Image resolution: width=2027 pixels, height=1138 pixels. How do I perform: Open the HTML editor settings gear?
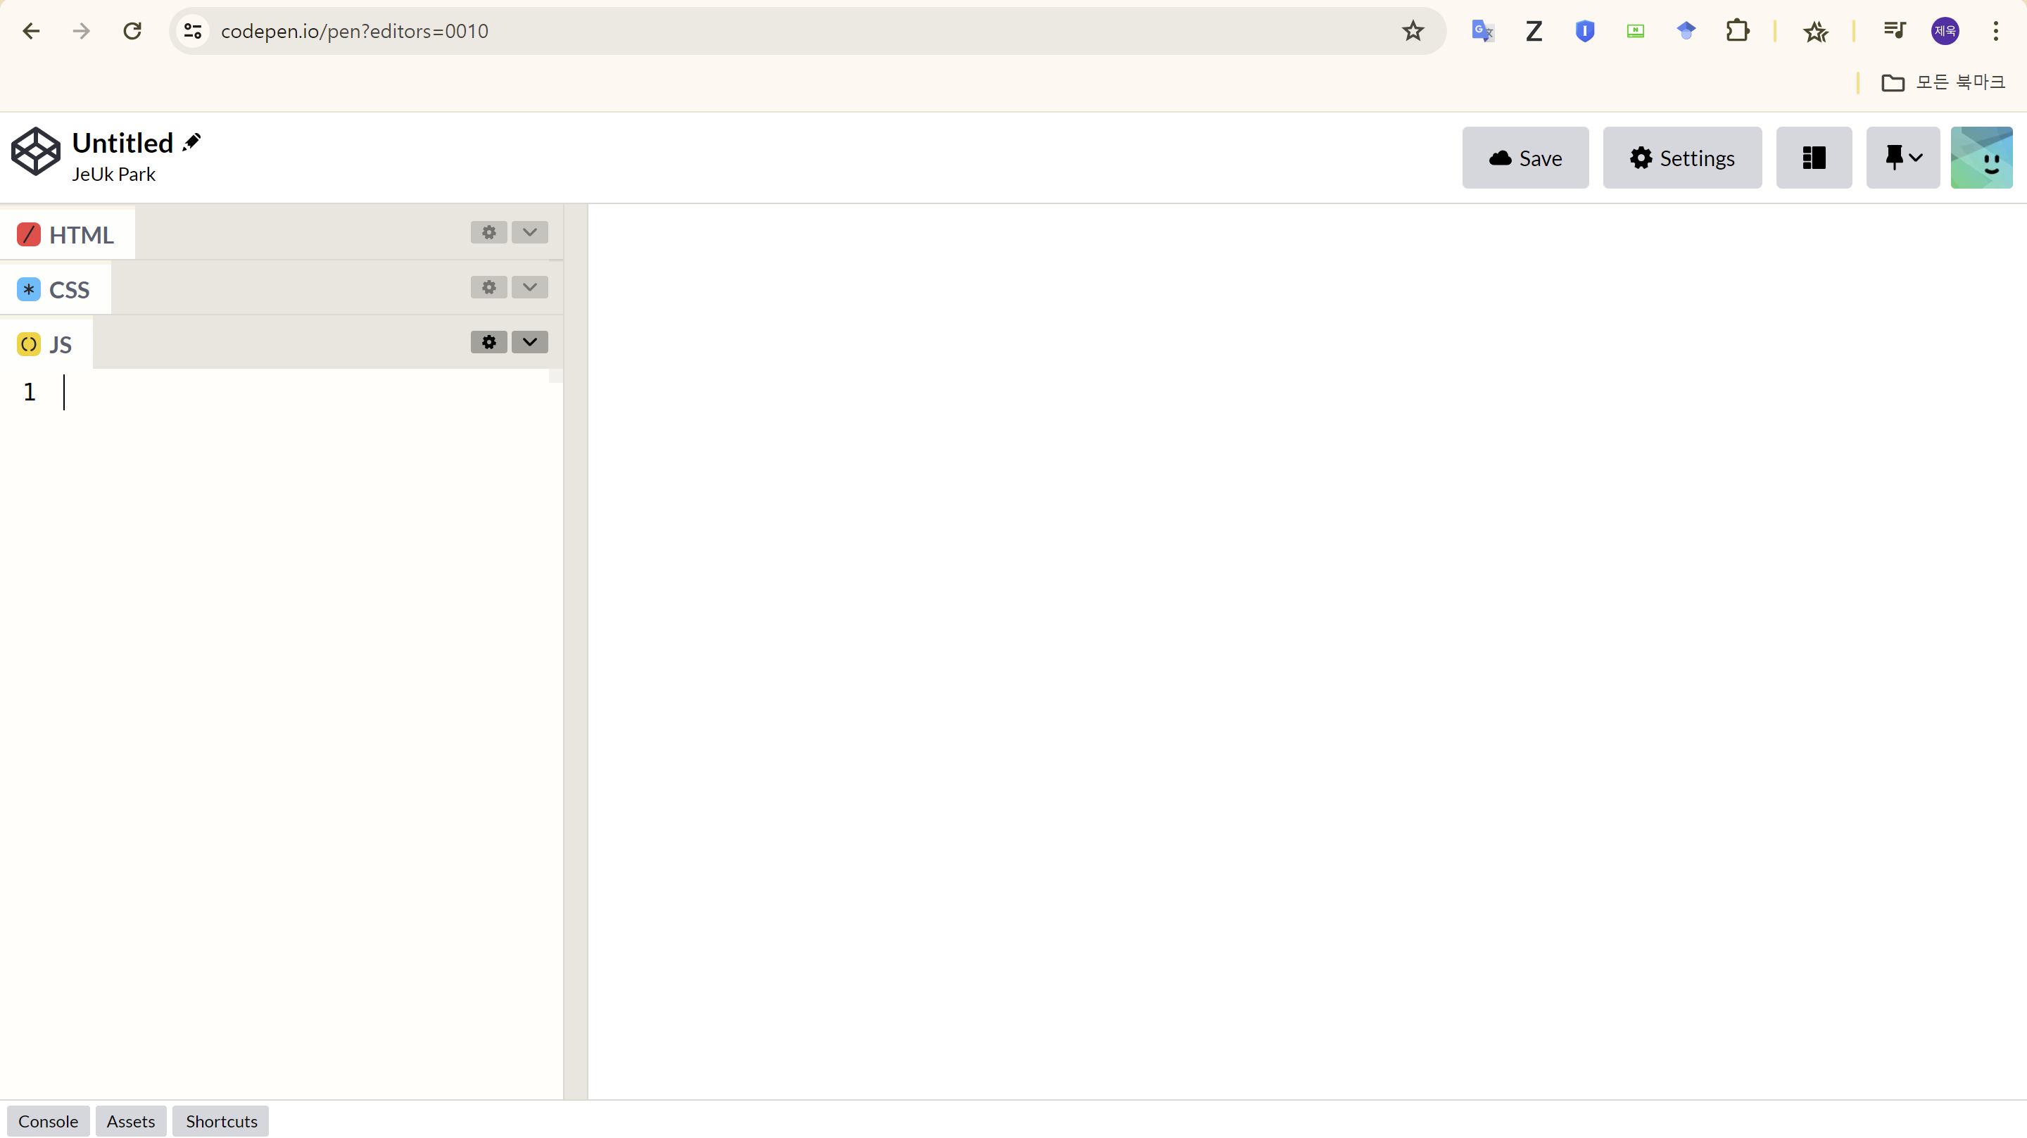(488, 232)
